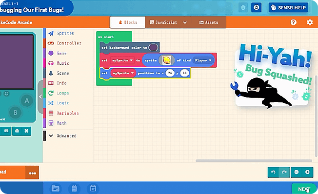Zoom out the workspace
The width and height of the screenshot is (318, 194).
click(297, 173)
